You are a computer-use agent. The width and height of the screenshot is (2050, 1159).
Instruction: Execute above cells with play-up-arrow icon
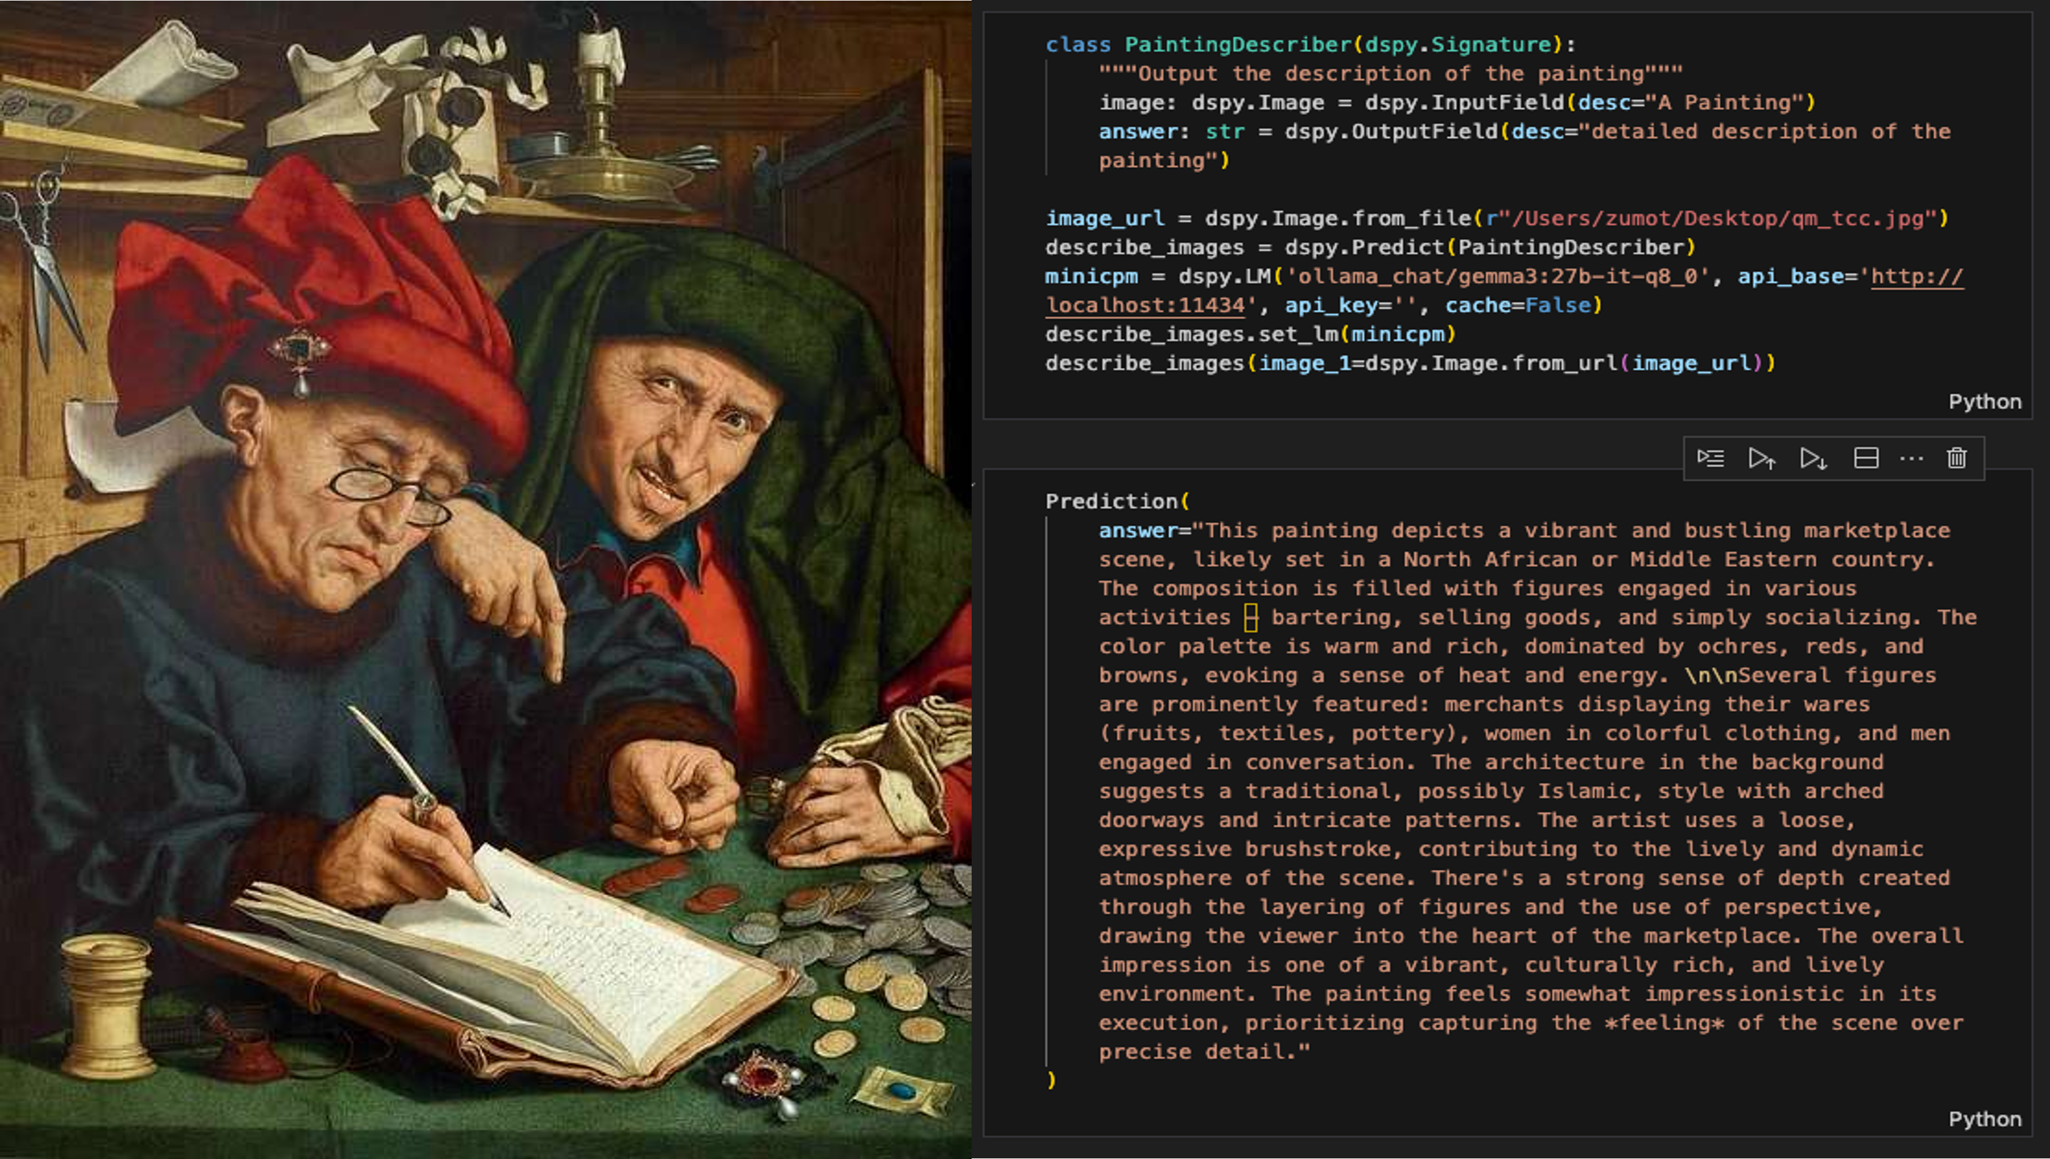[1761, 459]
